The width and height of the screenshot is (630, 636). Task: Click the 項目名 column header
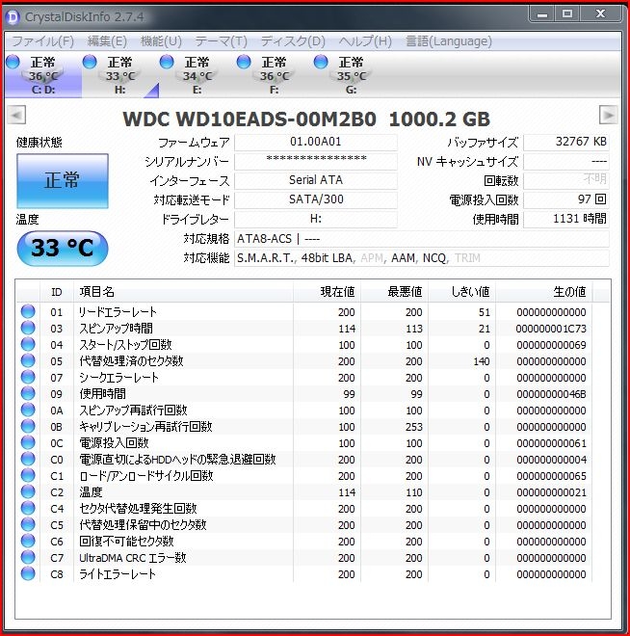click(183, 292)
